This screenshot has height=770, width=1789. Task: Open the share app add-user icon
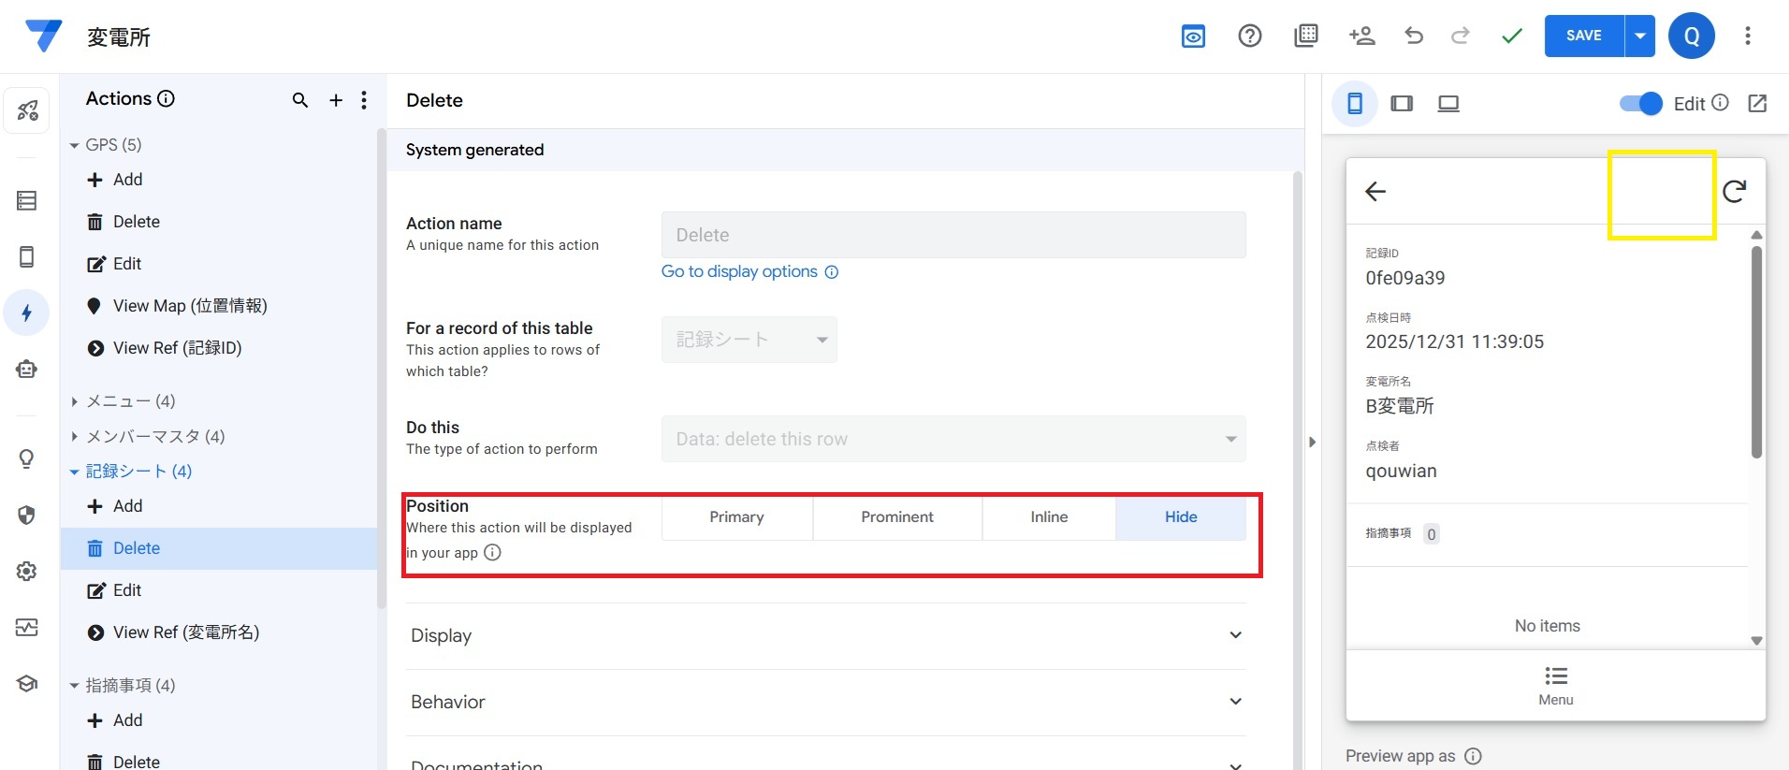pos(1361,36)
